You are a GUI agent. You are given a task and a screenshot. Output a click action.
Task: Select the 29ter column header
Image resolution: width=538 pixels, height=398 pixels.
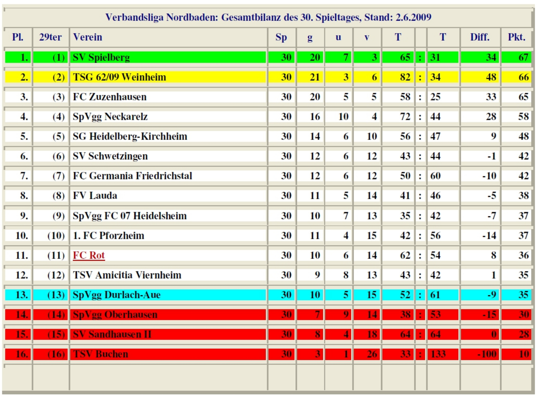pyautogui.click(x=50, y=37)
